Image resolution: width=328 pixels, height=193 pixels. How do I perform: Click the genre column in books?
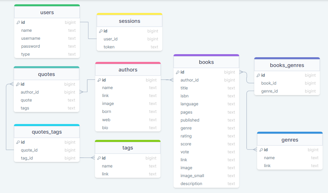[x=206, y=128]
